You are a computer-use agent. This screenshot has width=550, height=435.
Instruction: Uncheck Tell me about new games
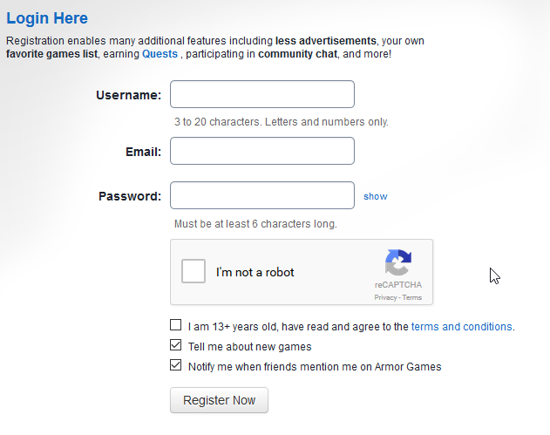(x=176, y=345)
